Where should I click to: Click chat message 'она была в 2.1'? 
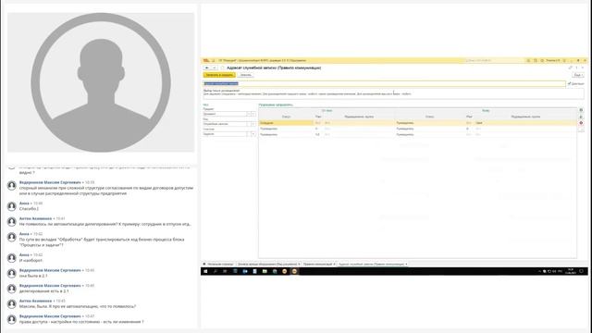tap(33, 276)
